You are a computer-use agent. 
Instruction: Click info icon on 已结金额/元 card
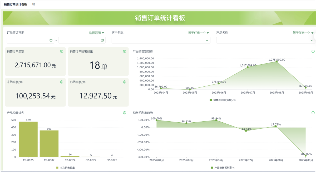pyautogui.click(x=125, y=82)
